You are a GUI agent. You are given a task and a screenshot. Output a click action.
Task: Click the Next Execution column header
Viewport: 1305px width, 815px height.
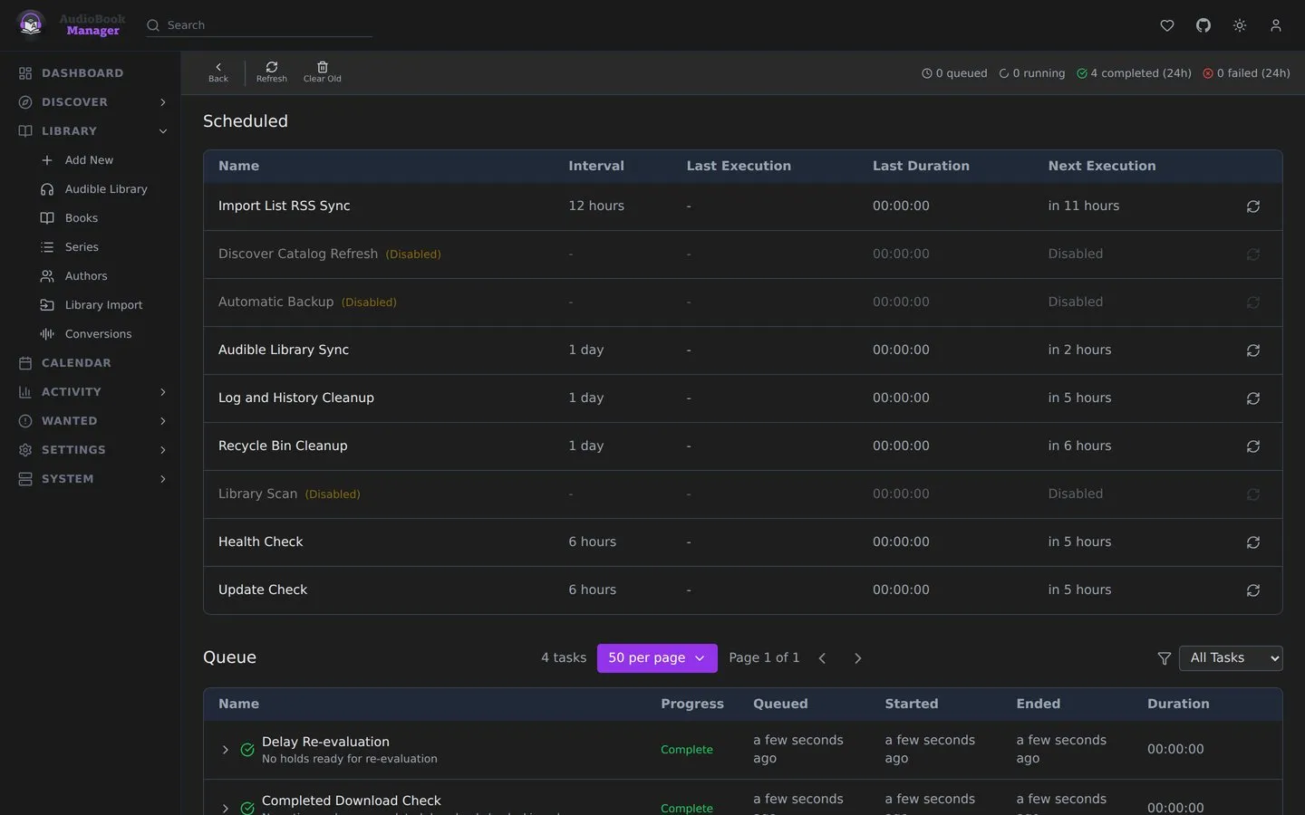(x=1102, y=166)
